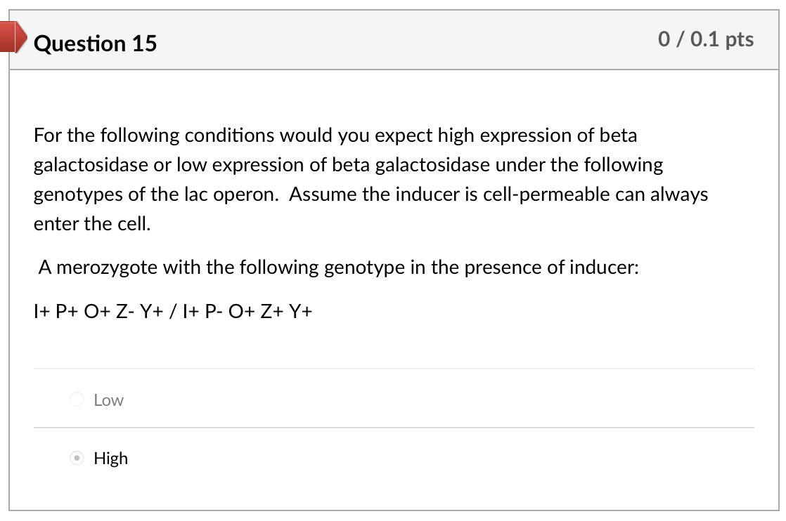Select the High radio button
786x521 pixels.
pyautogui.click(x=77, y=457)
